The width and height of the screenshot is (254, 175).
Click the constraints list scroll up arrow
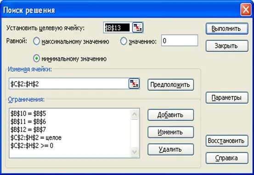click(x=135, y=114)
